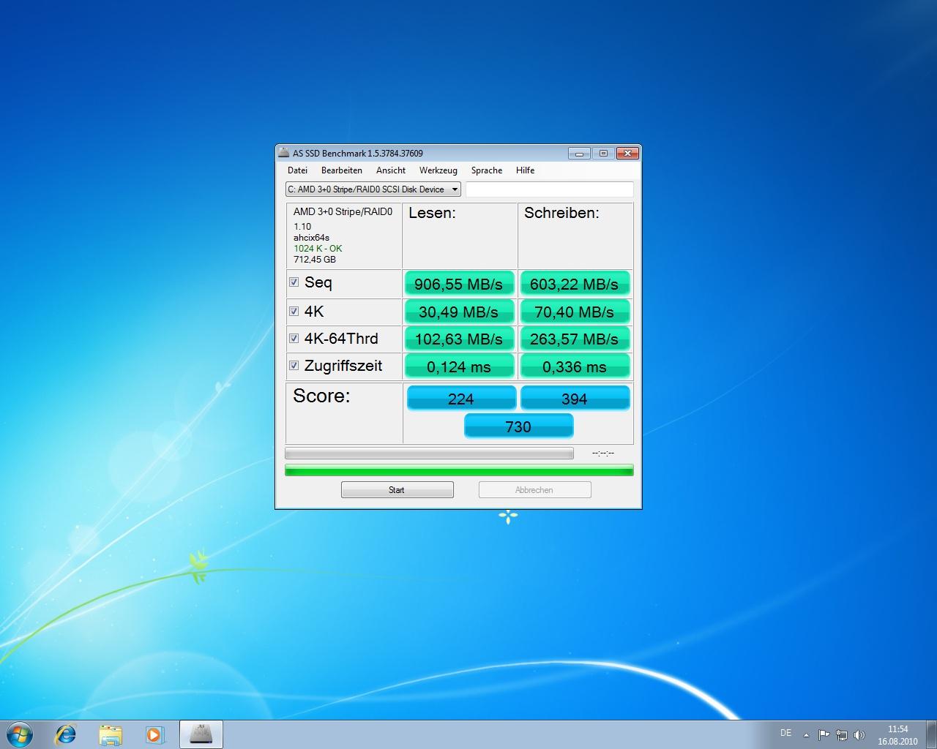The image size is (937, 749).
Task: Select the read access time 0,124 ms
Action: coord(459,366)
